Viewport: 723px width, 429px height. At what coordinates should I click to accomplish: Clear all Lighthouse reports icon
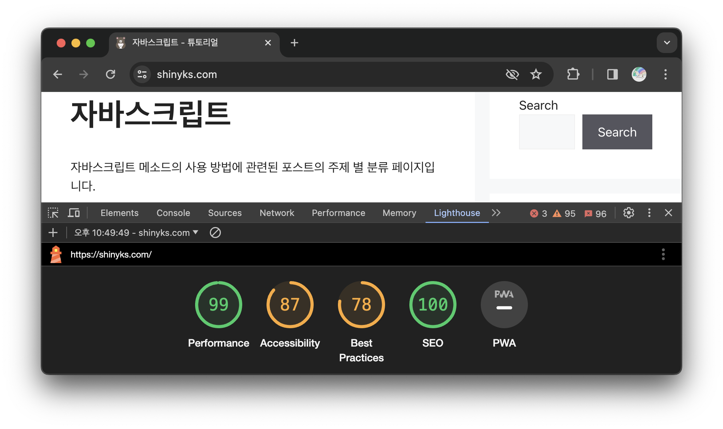pos(215,233)
